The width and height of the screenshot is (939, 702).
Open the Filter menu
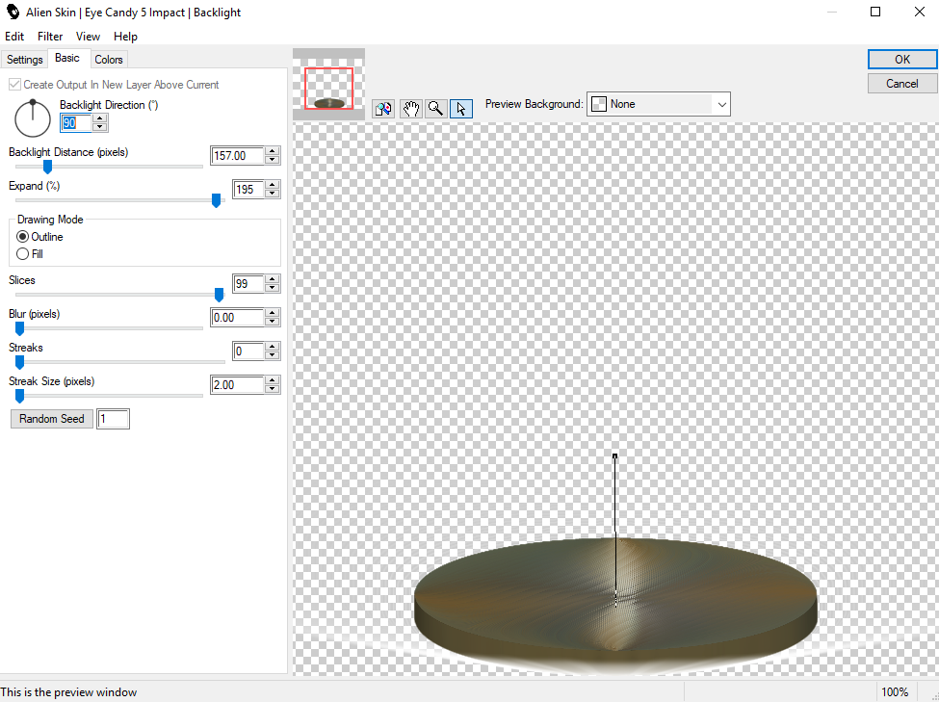pos(50,37)
